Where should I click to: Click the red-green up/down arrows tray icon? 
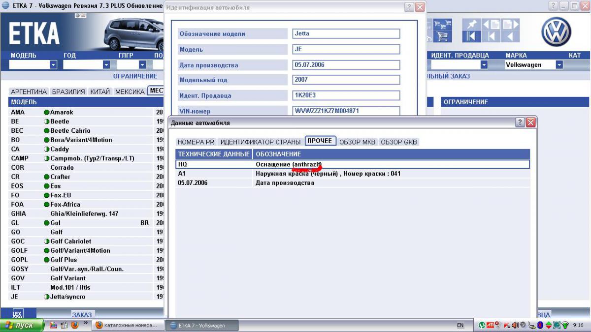[549, 325]
